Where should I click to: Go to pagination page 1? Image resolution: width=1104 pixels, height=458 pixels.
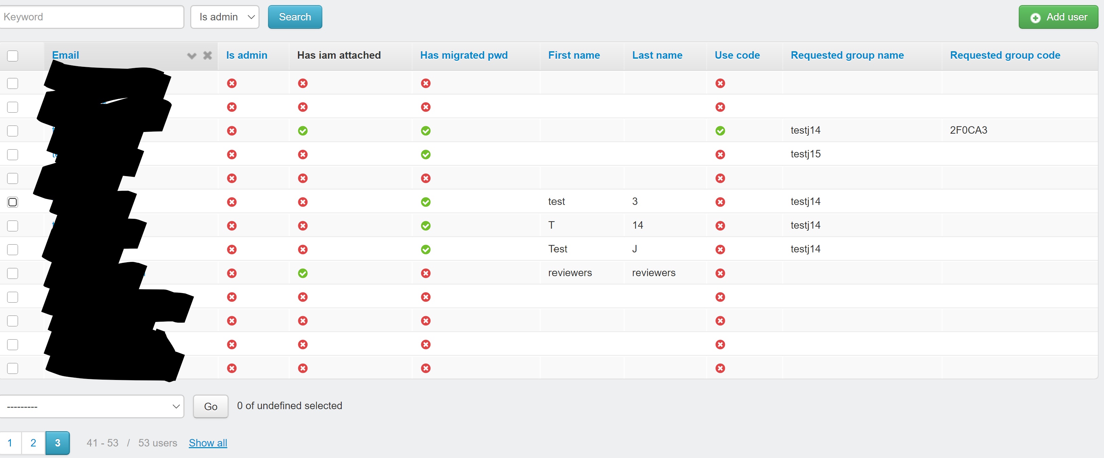click(x=10, y=443)
